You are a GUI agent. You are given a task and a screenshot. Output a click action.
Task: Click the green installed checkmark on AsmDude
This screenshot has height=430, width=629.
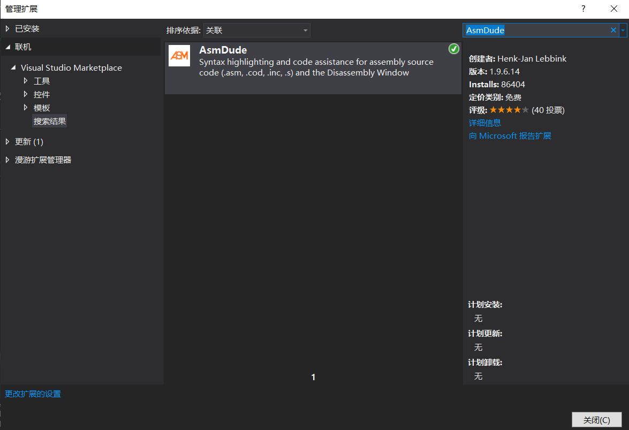pos(453,49)
